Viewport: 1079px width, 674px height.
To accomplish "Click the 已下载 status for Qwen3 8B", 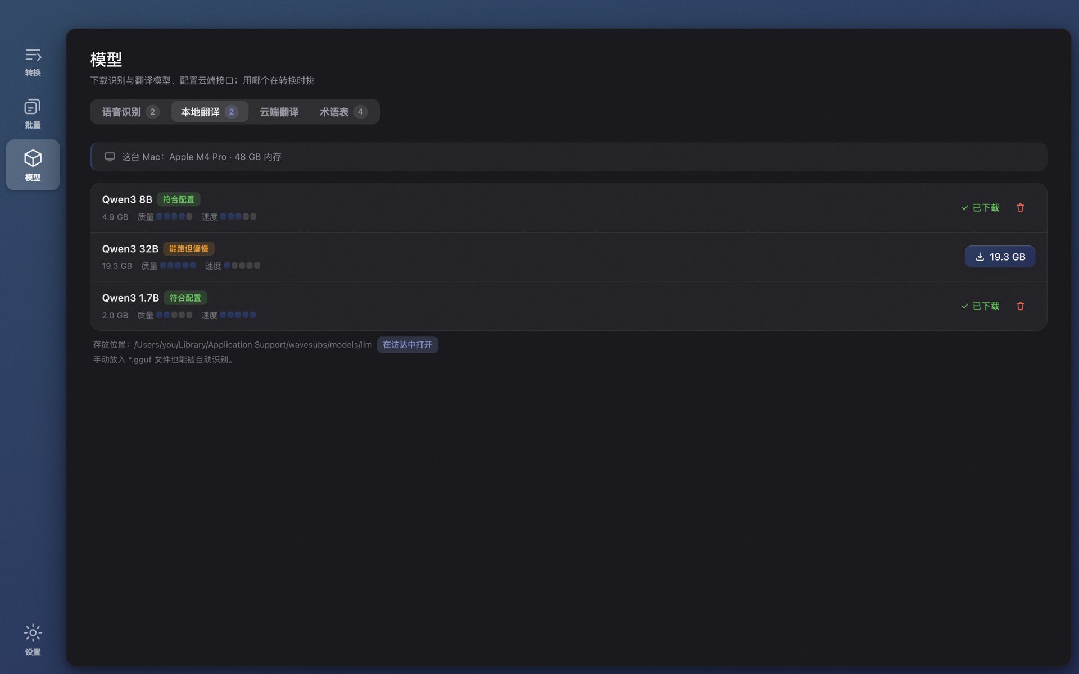I will click(x=980, y=208).
